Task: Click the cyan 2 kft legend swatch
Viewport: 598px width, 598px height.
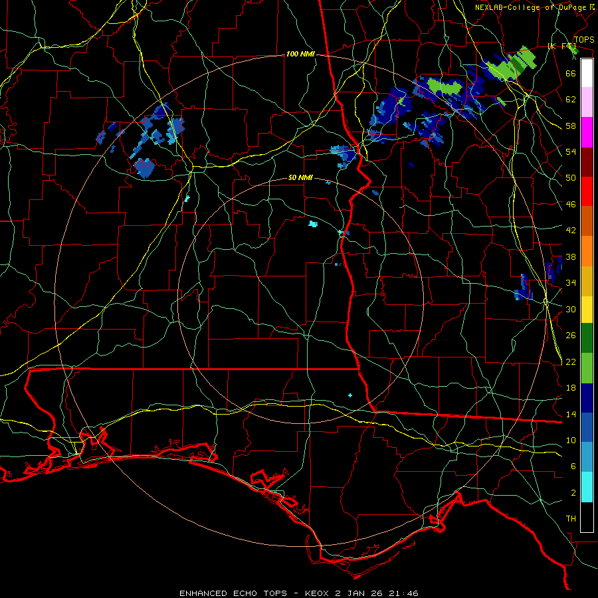Action: [x=587, y=486]
